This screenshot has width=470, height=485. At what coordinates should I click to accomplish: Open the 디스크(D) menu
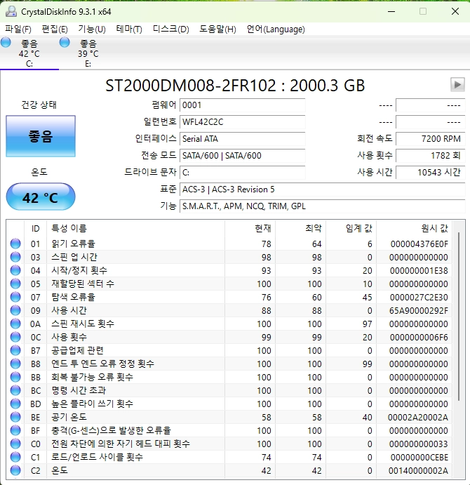pos(170,29)
